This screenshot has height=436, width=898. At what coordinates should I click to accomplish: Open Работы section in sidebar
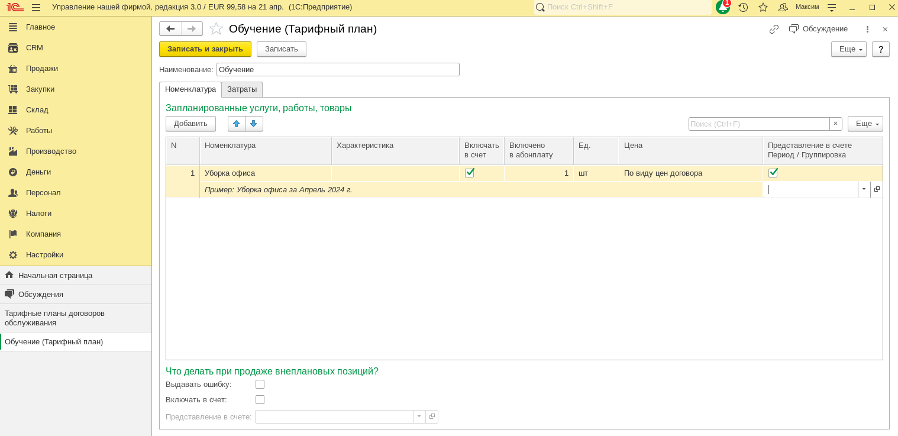click(x=76, y=130)
